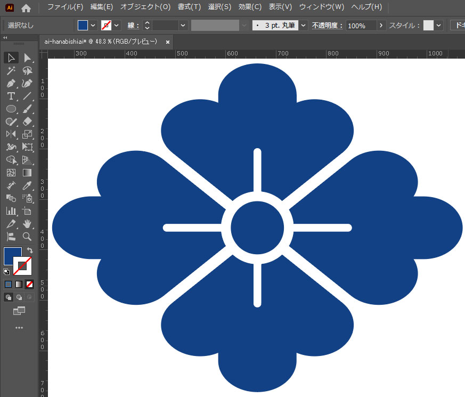Image resolution: width=465 pixels, height=397 pixels.
Task: Select the Hand tool
Action: (x=28, y=224)
